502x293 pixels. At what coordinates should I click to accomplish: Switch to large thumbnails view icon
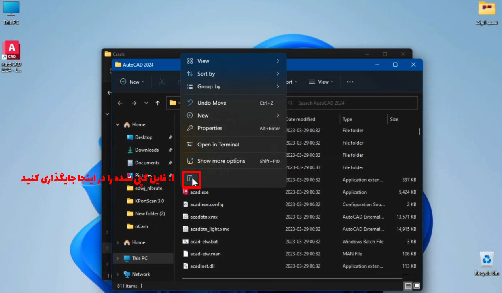pos(417,286)
